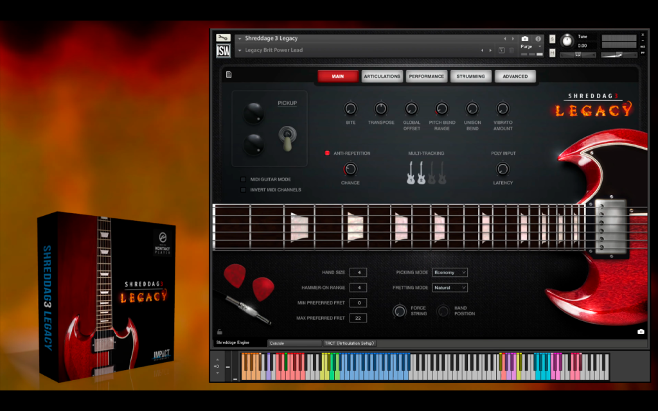Toggle the Anti-Repetition red LED
Image resolution: width=658 pixels, height=411 pixels.
(x=327, y=153)
